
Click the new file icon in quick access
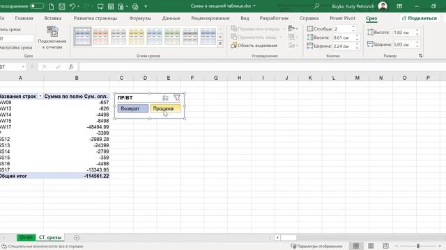click(51, 6)
